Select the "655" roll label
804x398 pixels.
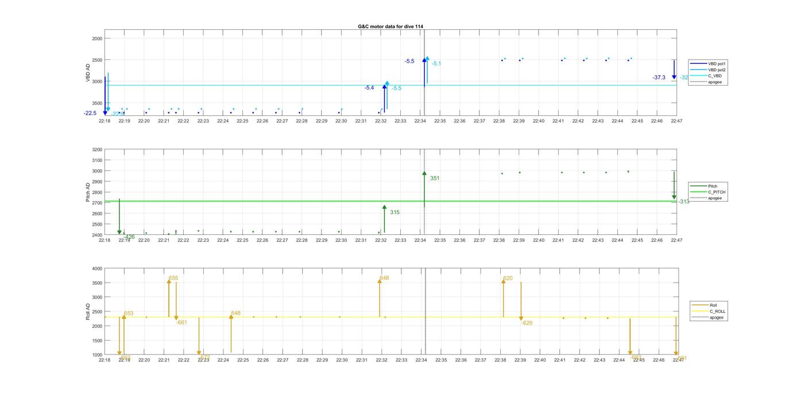click(173, 278)
